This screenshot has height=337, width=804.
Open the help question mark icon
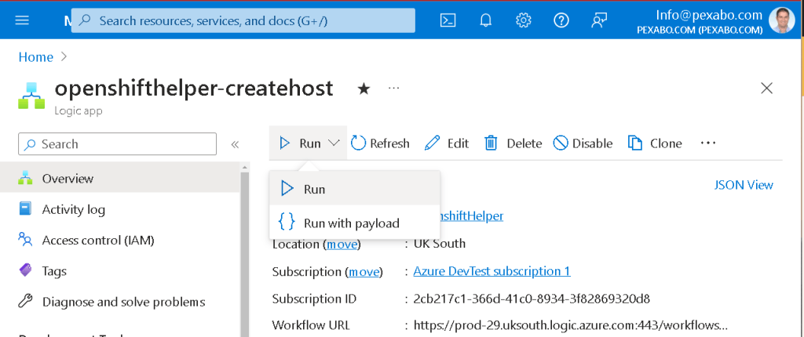561,20
